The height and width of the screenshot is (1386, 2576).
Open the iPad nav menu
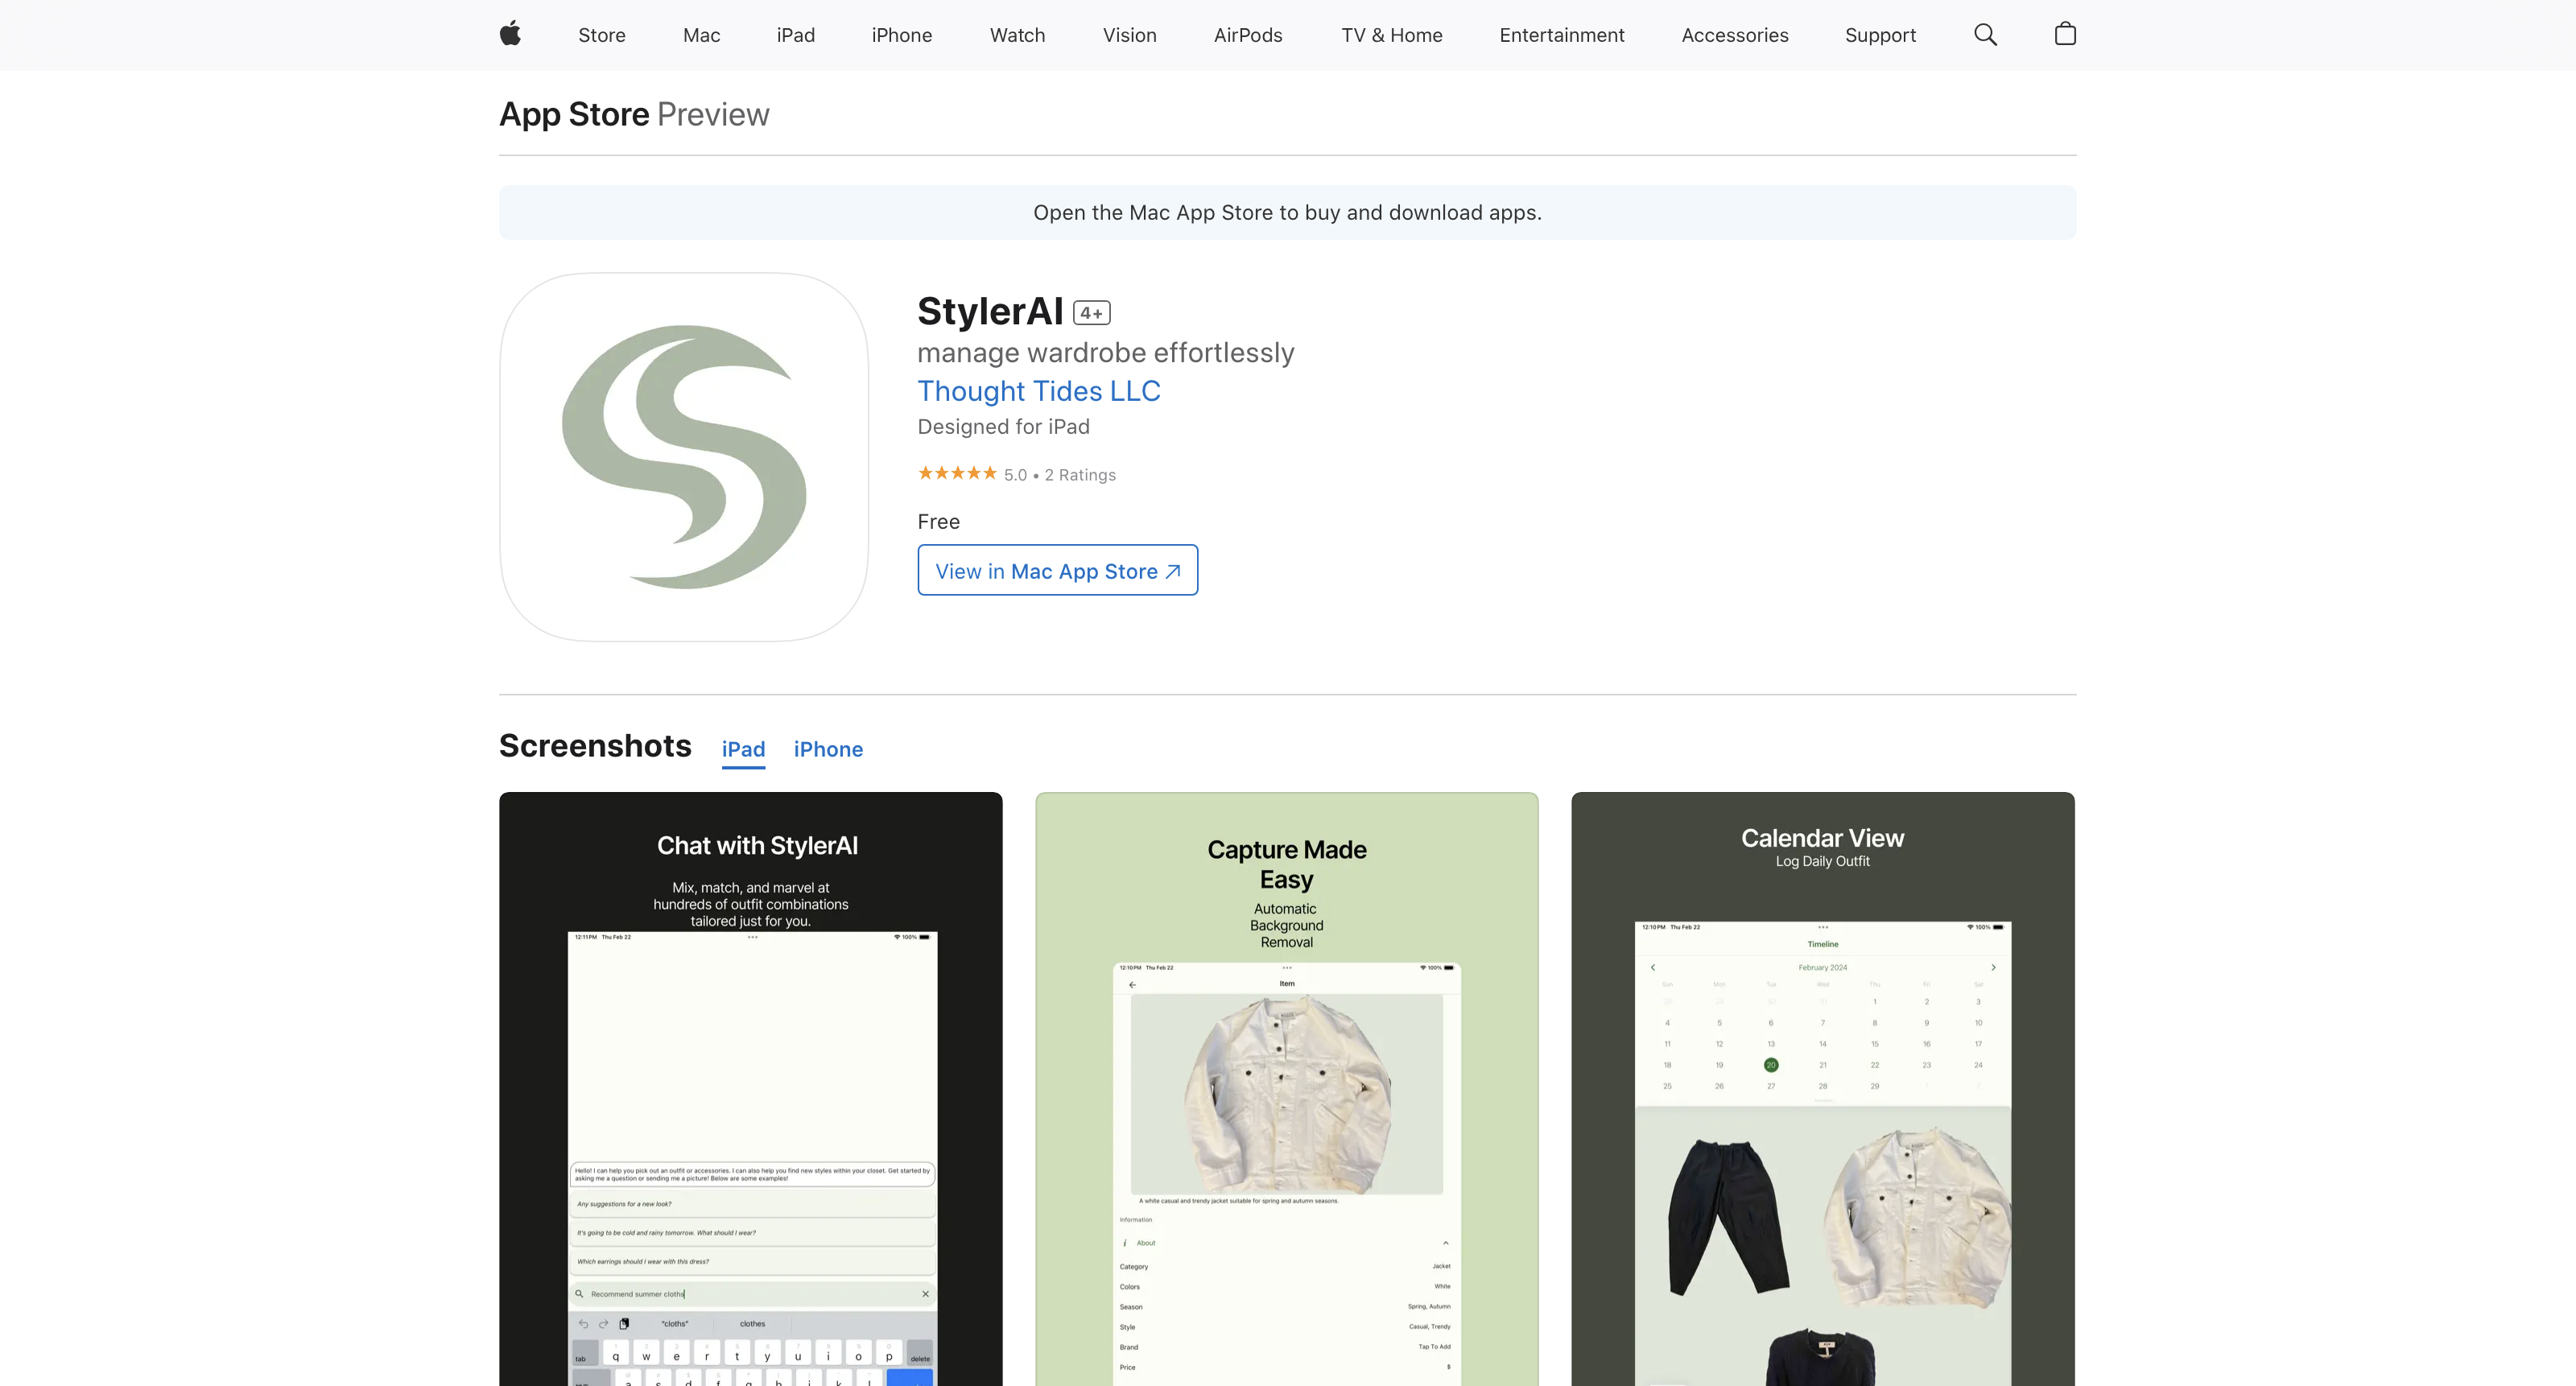795,35
